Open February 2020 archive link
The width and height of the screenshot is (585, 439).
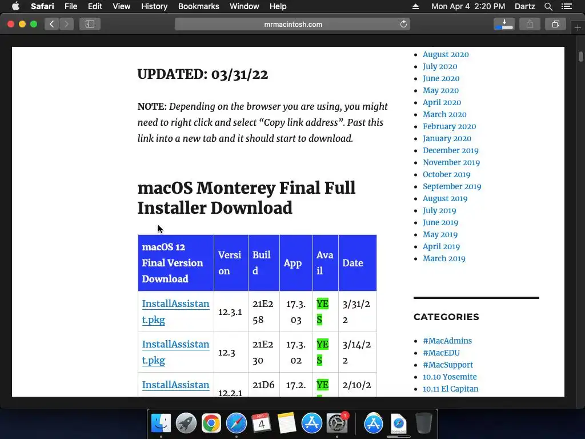click(449, 126)
